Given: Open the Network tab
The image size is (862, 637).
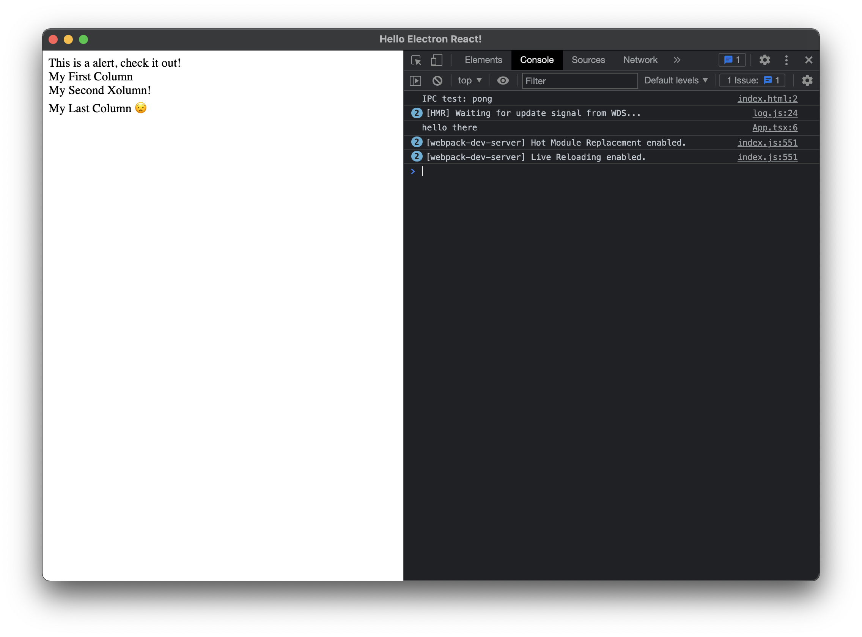Looking at the screenshot, I should 640,60.
